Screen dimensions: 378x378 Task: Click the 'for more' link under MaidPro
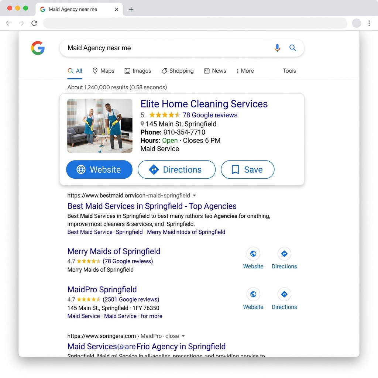(x=151, y=316)
